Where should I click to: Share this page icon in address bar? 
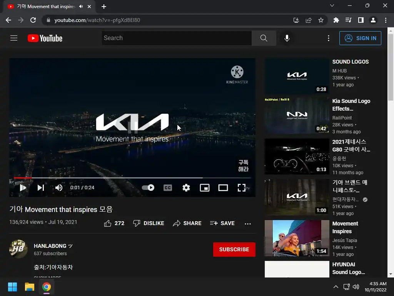coord(309,20)
